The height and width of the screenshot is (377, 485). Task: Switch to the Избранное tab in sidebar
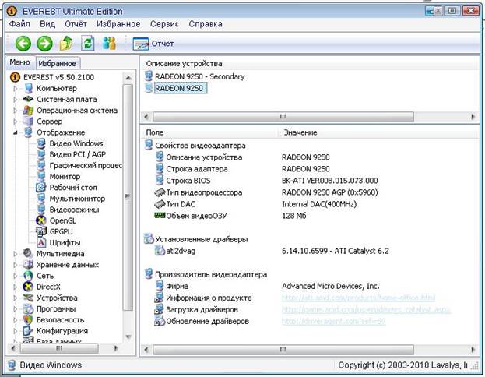pos(58,63)
